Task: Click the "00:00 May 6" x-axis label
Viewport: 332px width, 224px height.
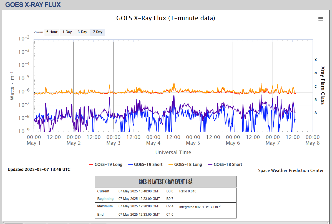Action: click(x=233, y=140)
